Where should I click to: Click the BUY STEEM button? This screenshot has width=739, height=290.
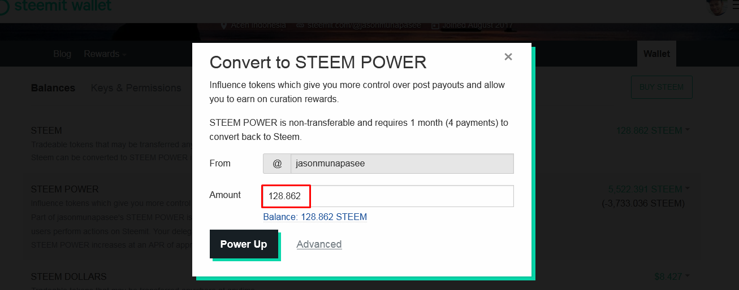coord(662,87)
